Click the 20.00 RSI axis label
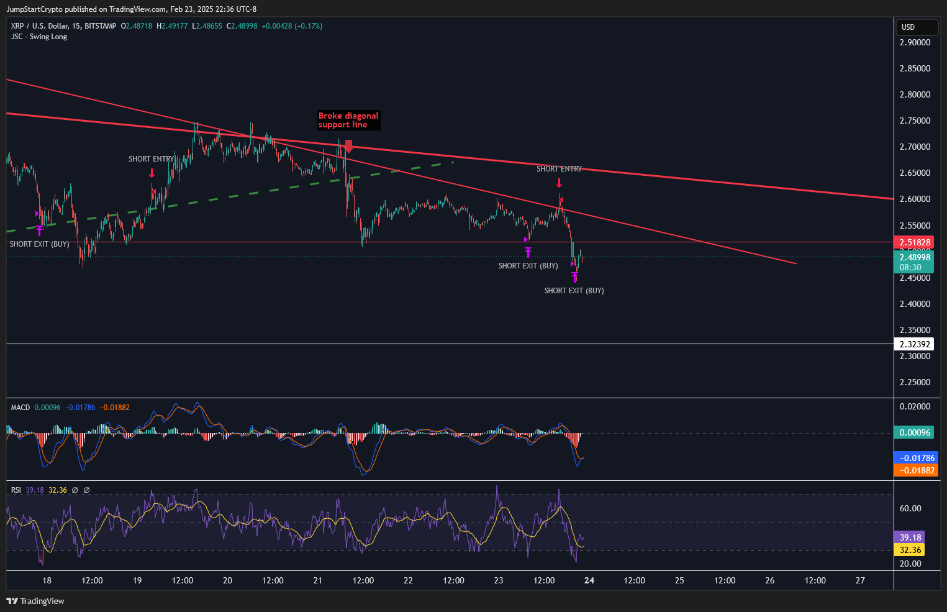947x612 pixels. tap(910, 564)
